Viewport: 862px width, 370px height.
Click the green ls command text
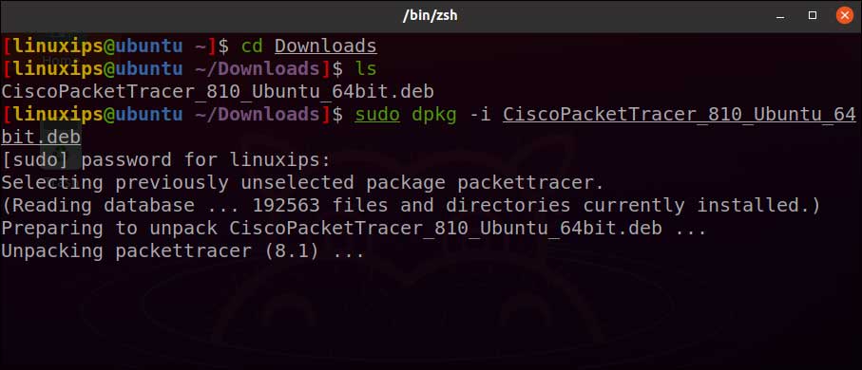[366, 68]
